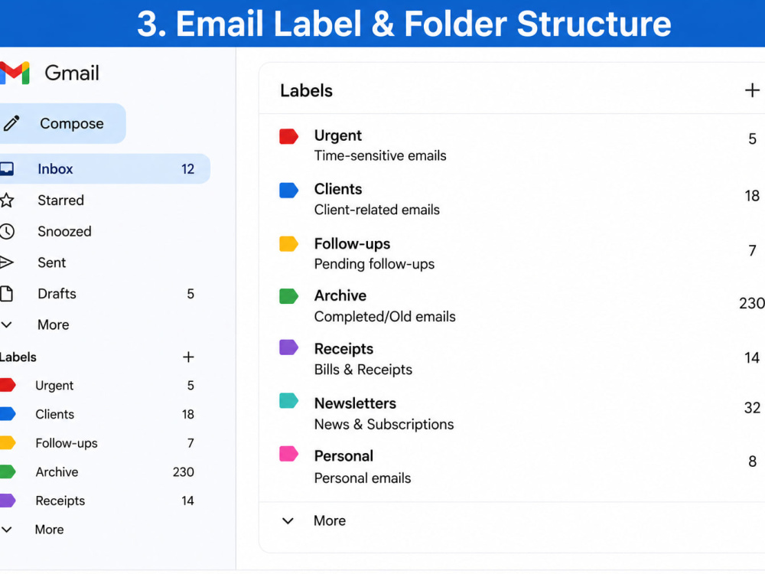Select Newsletters title in Labels panel
765x574 pixels.
(355, 403)
